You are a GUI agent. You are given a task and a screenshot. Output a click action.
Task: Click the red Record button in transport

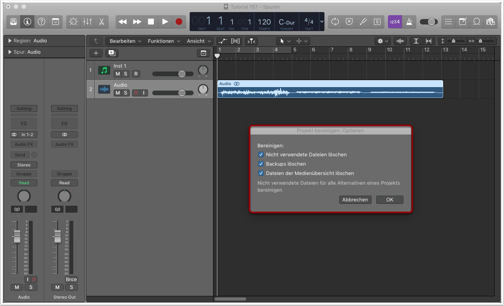[x=179, y=22]
